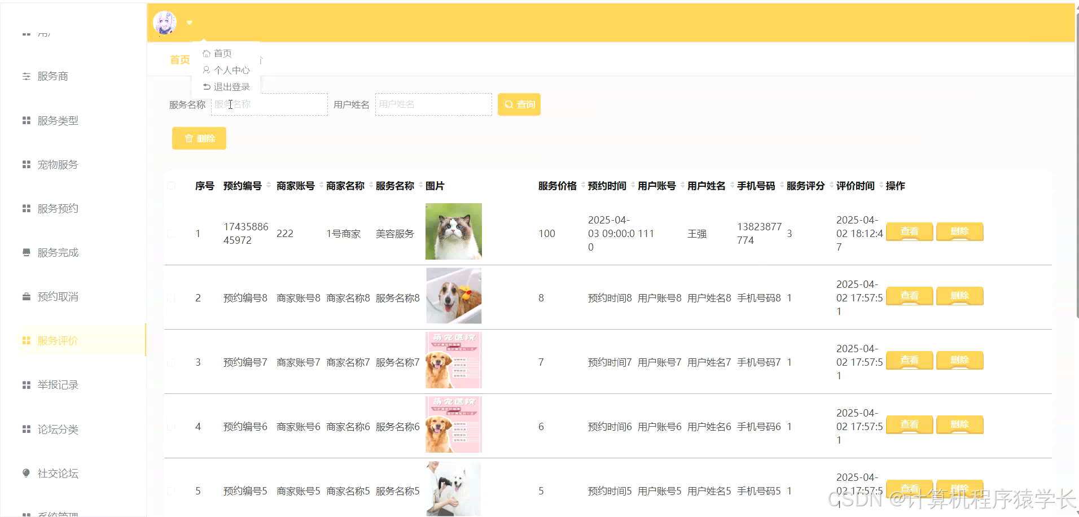
Task: Click 删除 for 美容服务 row
Action: (959, 231)
